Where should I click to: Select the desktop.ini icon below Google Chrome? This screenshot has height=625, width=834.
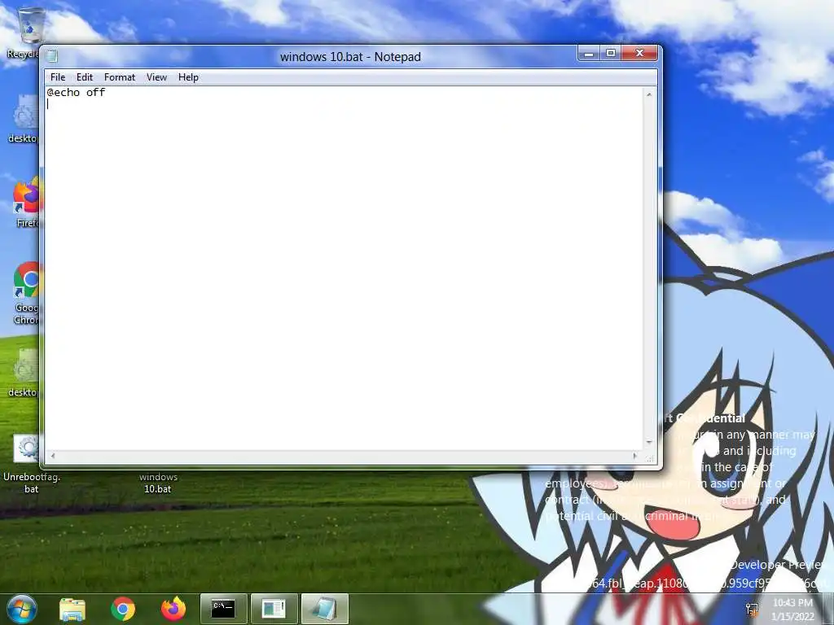24,373
